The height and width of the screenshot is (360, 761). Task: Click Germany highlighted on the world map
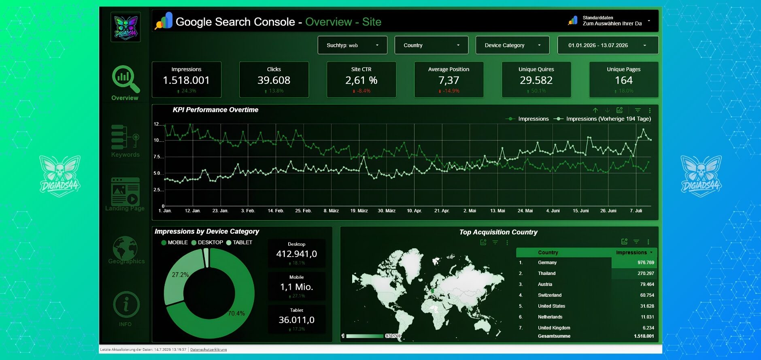pyautogui.click(x=432, y=290)
